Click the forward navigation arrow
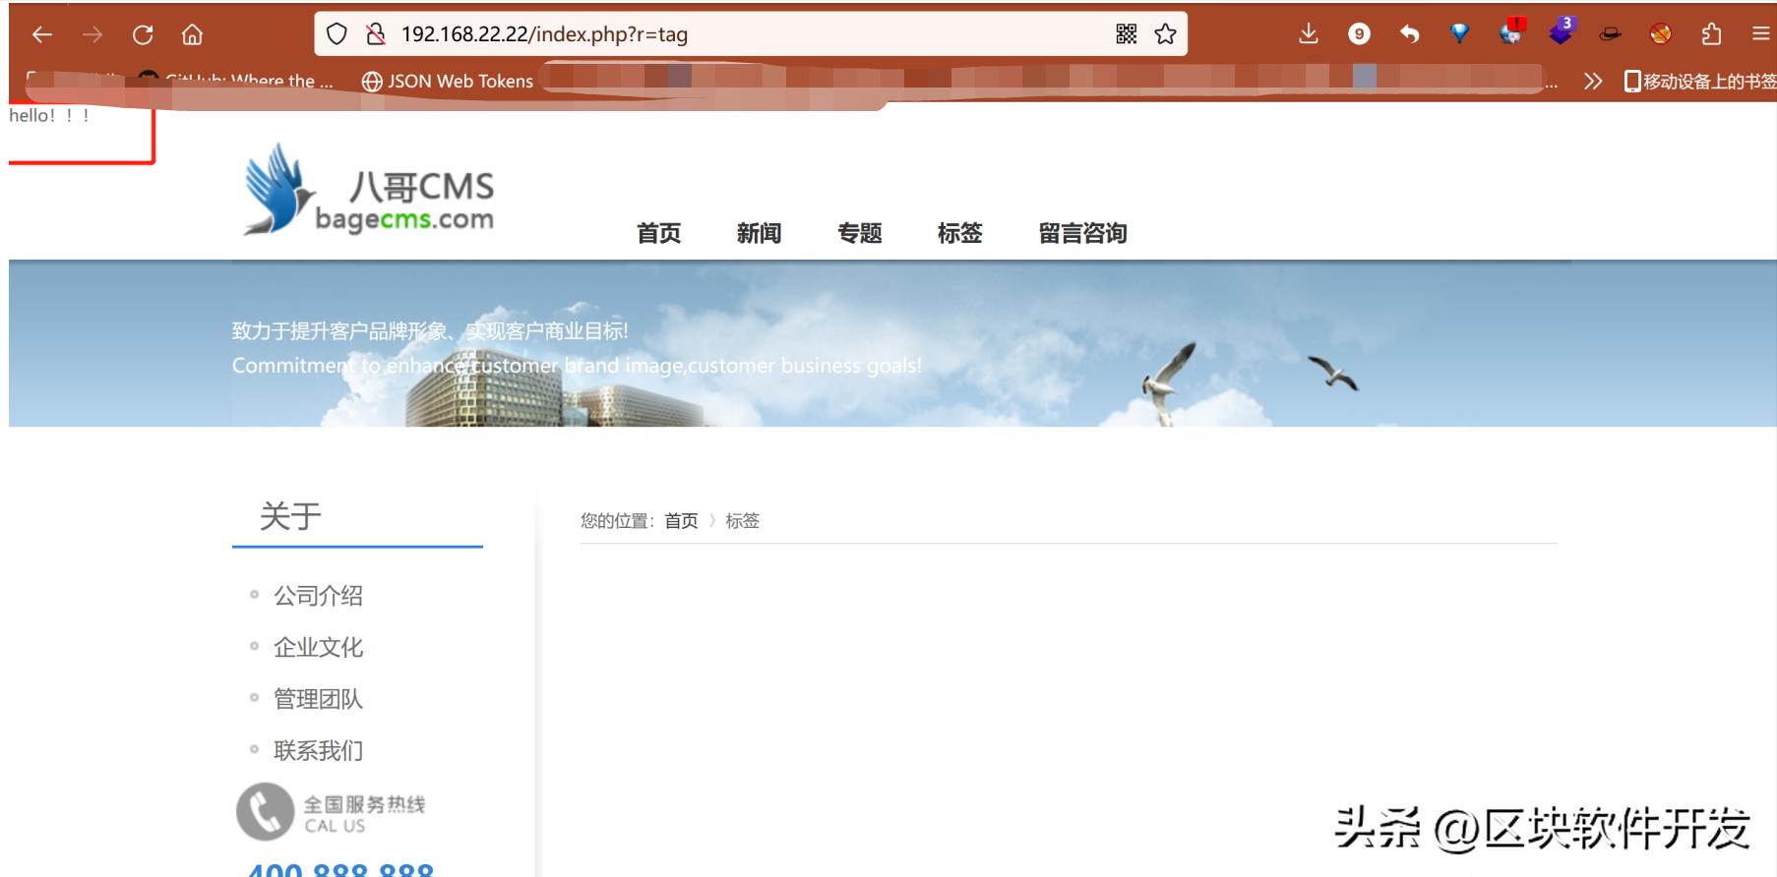This screenshot has width=1777, height=877. pos(92,34)
